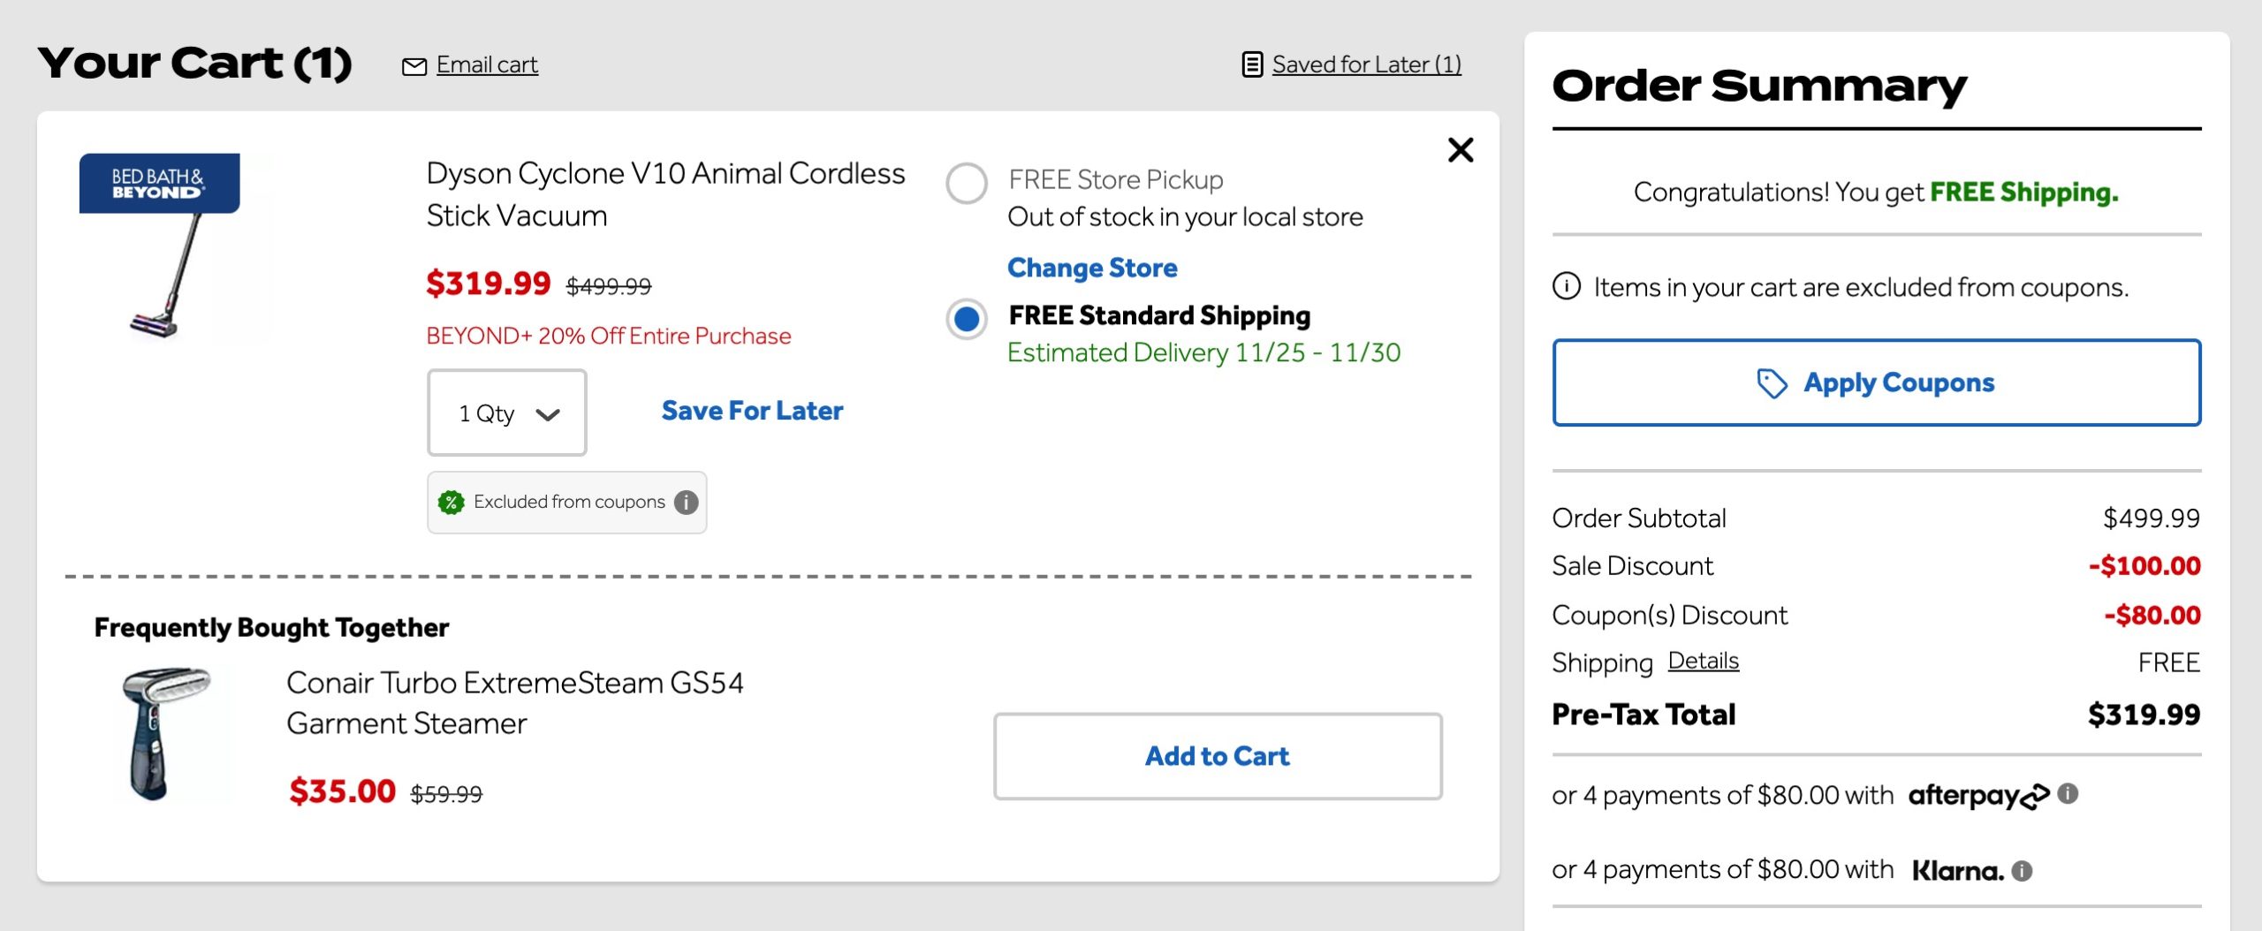Click the Saved for Later list icon
The width and height of the screenshot is (2262, 931).
coord(1251,64)
